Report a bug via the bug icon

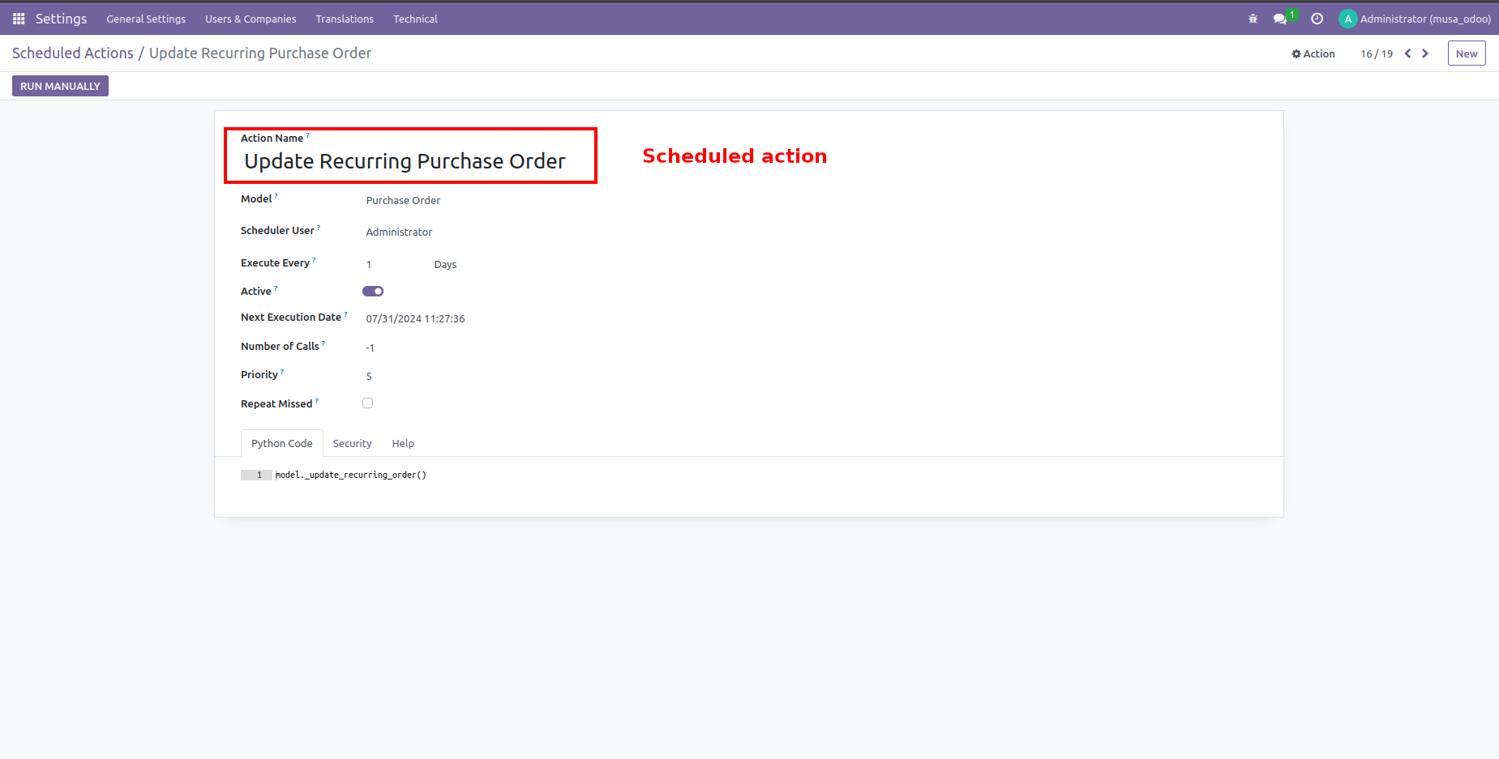point(1253,18)
